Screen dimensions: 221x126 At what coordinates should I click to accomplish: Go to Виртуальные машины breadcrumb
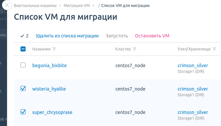click(35, 6)
